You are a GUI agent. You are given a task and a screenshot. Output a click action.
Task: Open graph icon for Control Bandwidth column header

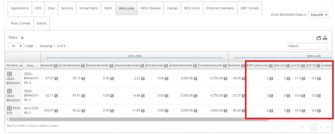click(x=83, y=65)
